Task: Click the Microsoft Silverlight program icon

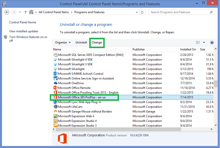Action: click(x=56, y=69)
